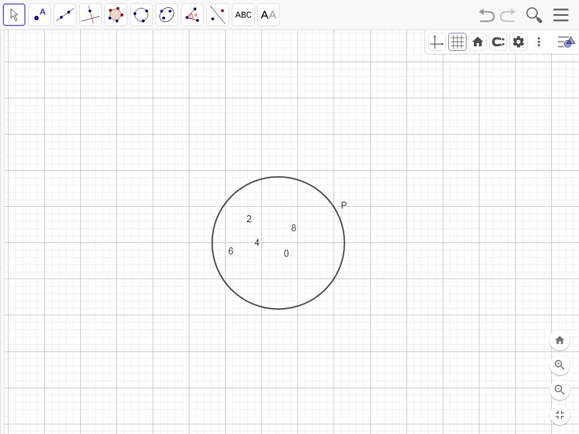Click the number 4 inside the circle
This screenshot has height=434, width=579.
[257, 242]
